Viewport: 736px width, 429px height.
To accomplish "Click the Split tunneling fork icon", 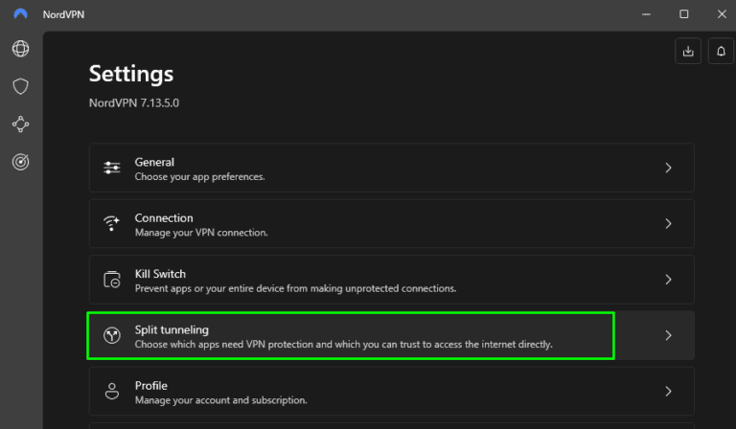I will (112, 335).
